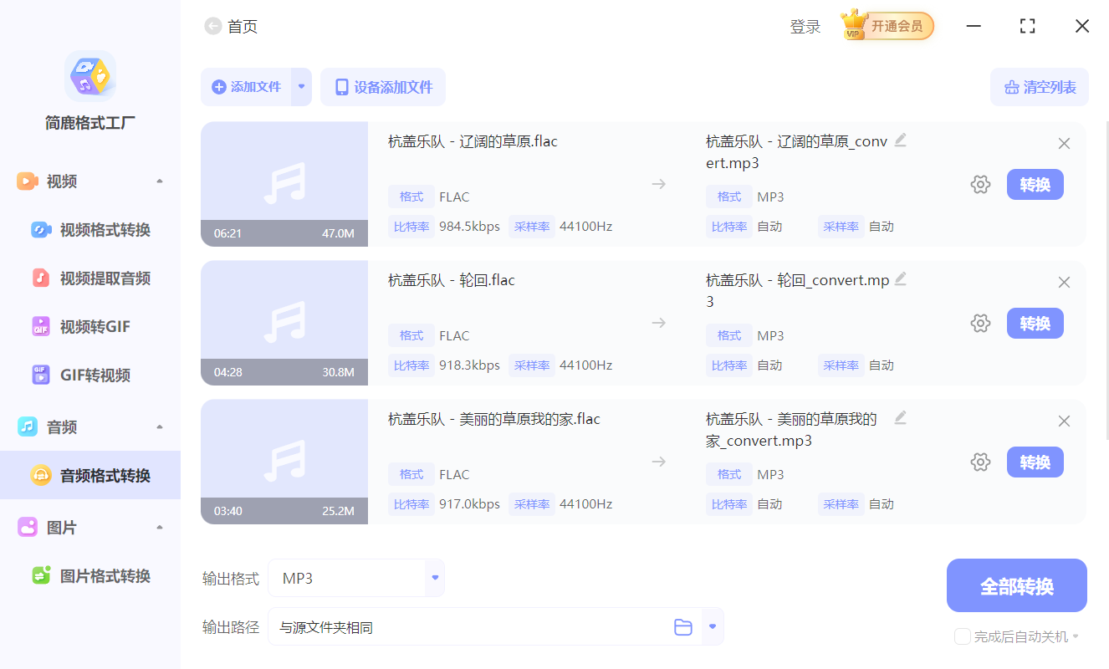Convert the 辽阔的草原.flac file
This screenshot has height=669, width=1109.
tap(1035, 185)
